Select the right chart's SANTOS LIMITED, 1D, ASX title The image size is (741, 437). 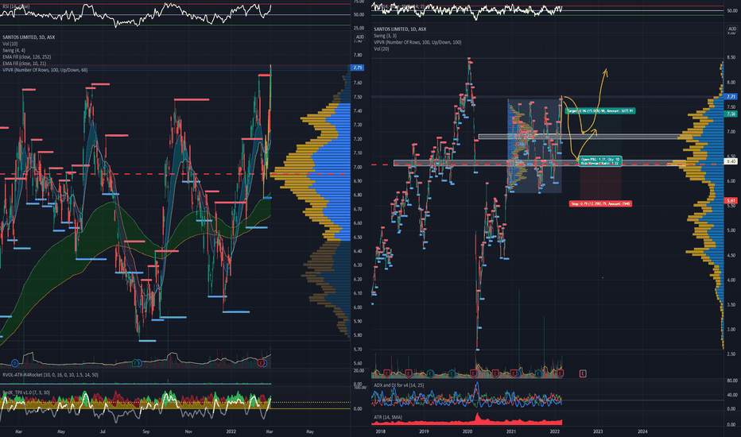[x=400, y=29]
